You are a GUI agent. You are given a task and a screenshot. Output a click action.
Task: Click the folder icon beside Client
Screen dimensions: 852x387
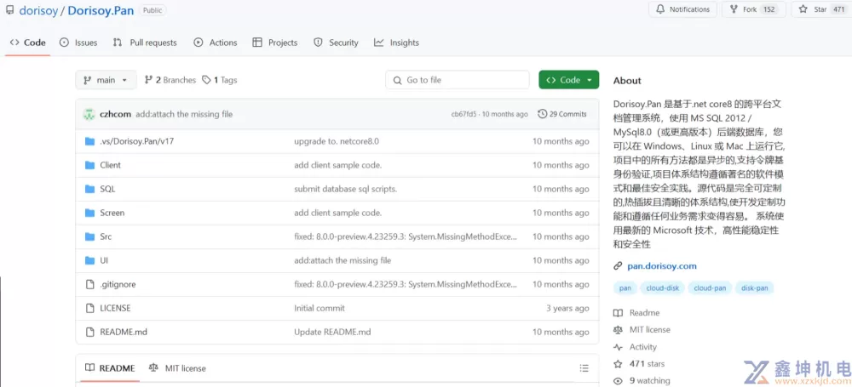point(90,165)
